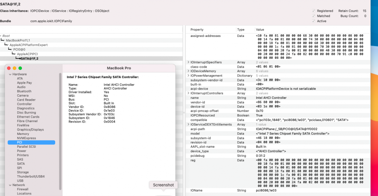Open Disc Burning sidebar item

point(26,113)
